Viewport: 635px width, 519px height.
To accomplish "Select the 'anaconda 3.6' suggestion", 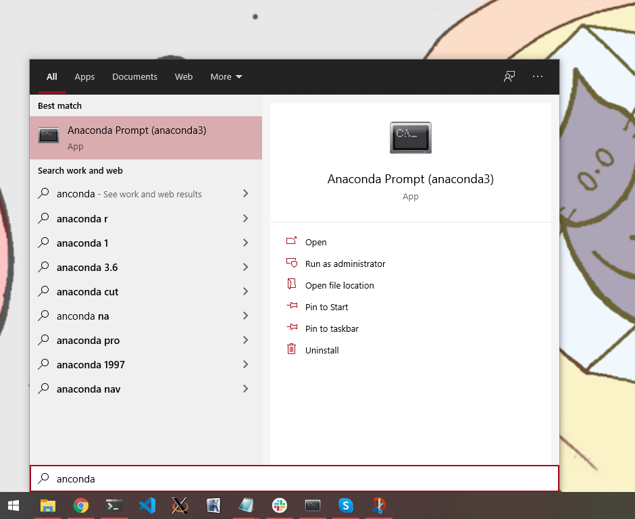I will pyautogui.click(x=146, y=267).
